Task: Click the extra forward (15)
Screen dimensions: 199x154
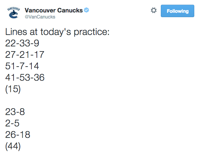Action: click(13, 89)
